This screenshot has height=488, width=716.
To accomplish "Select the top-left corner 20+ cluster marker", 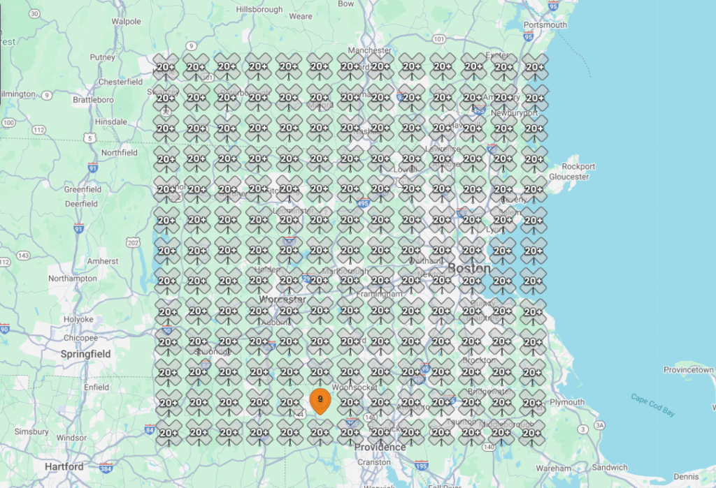I will tap(166, 68).
